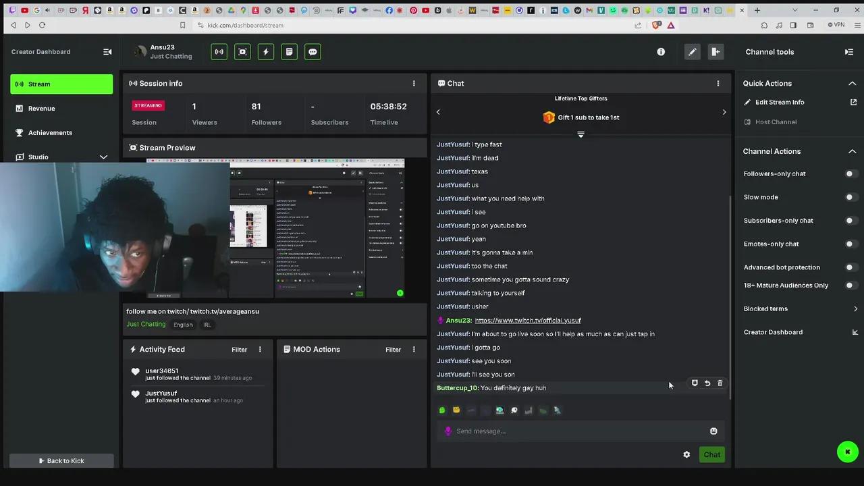
Task: Toggle 18+ Mature Audiences Only
Action: (x=851, y=285)
